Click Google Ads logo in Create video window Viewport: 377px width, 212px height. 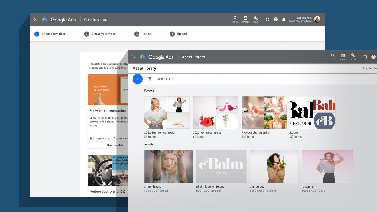tap(59, 19)
